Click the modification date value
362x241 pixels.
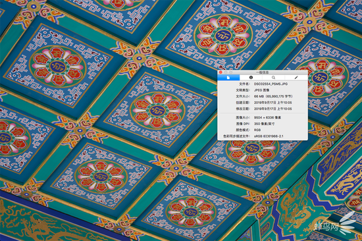(x=273, y=109)
